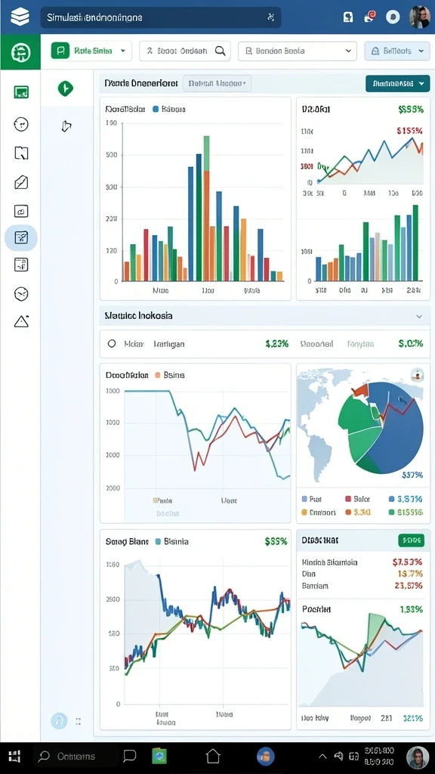The image size is (435, 774).
Task: Open the pencil edit icon in sidebar
Action: [x=21, y=183]
